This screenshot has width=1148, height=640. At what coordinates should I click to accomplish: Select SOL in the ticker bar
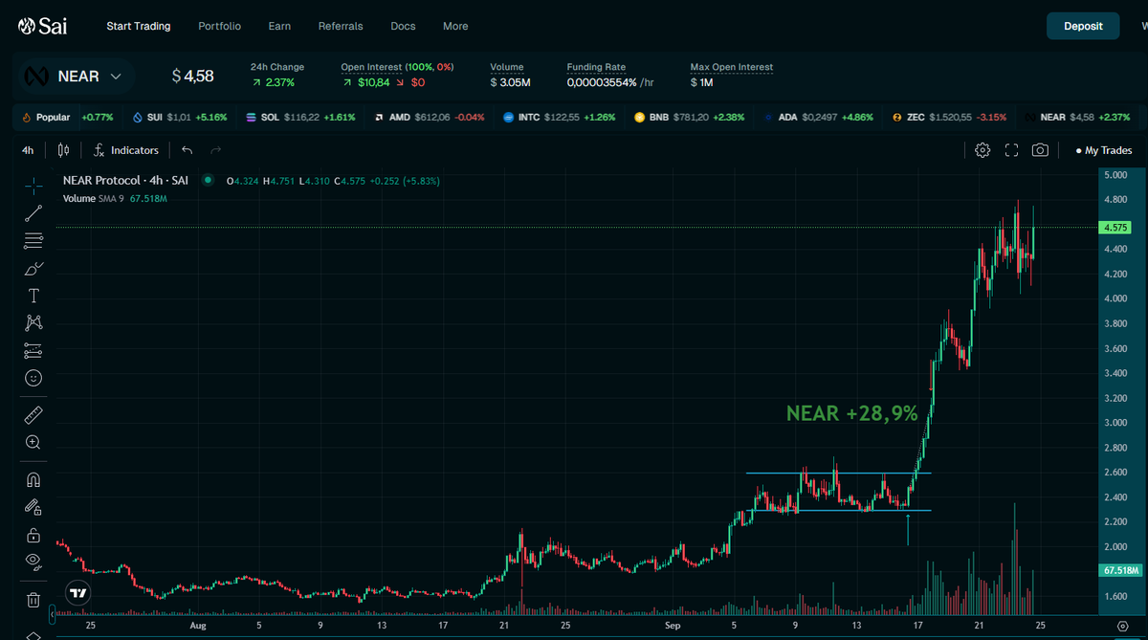tap(300, 118)
